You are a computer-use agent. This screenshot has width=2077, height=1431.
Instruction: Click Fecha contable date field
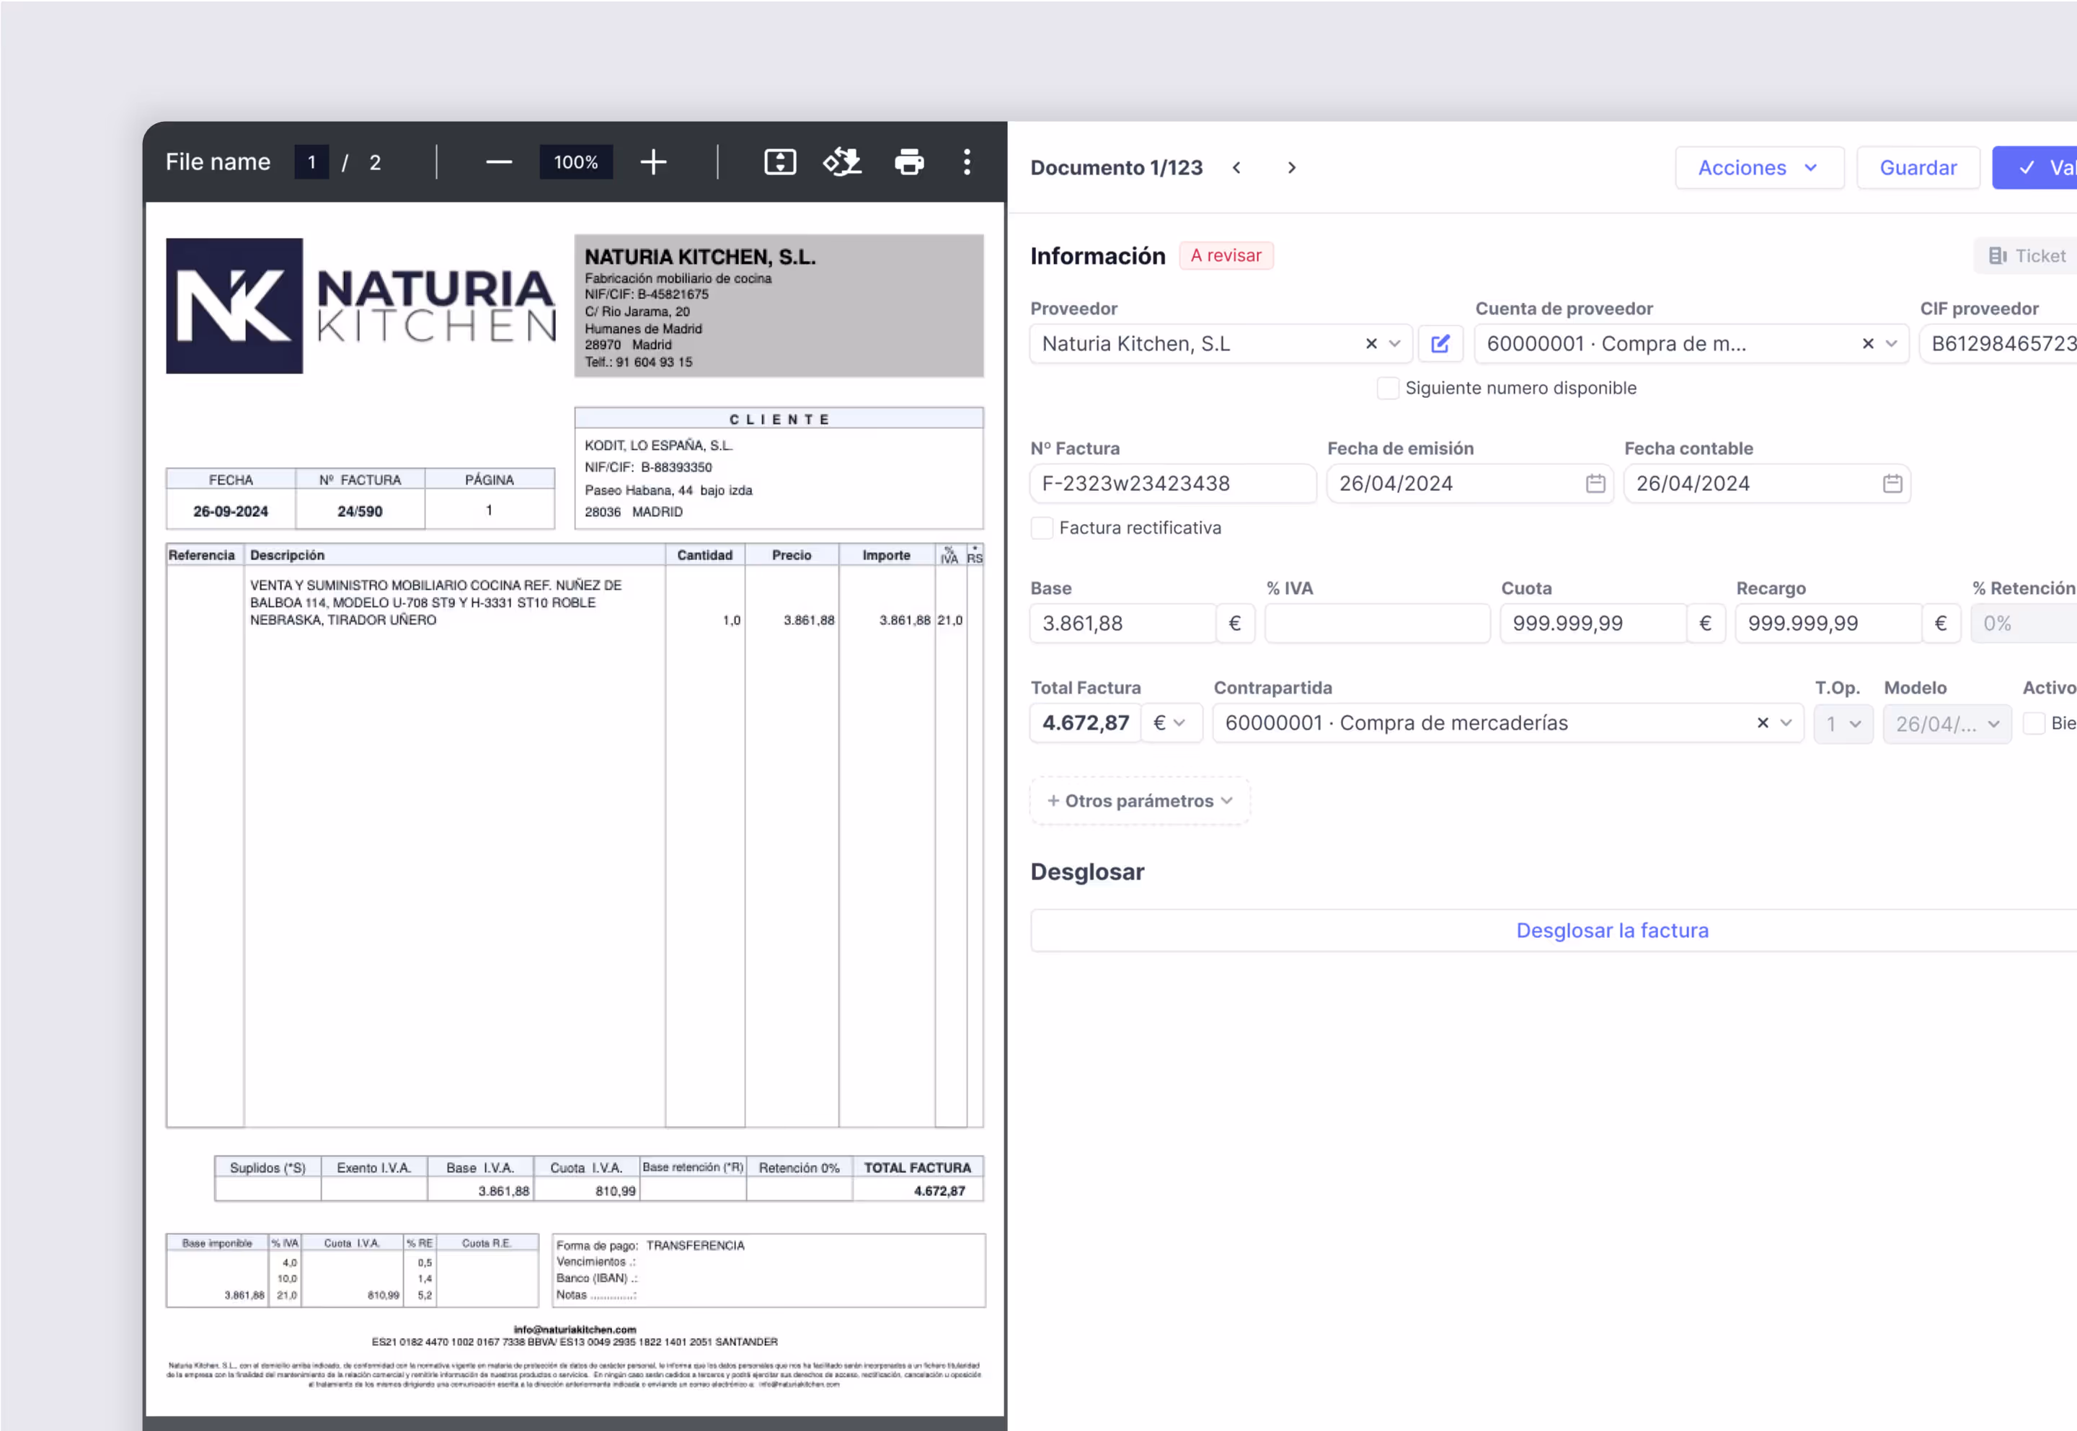1766,484
